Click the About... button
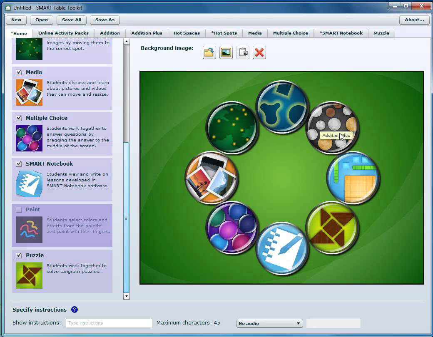 point(414,20)
